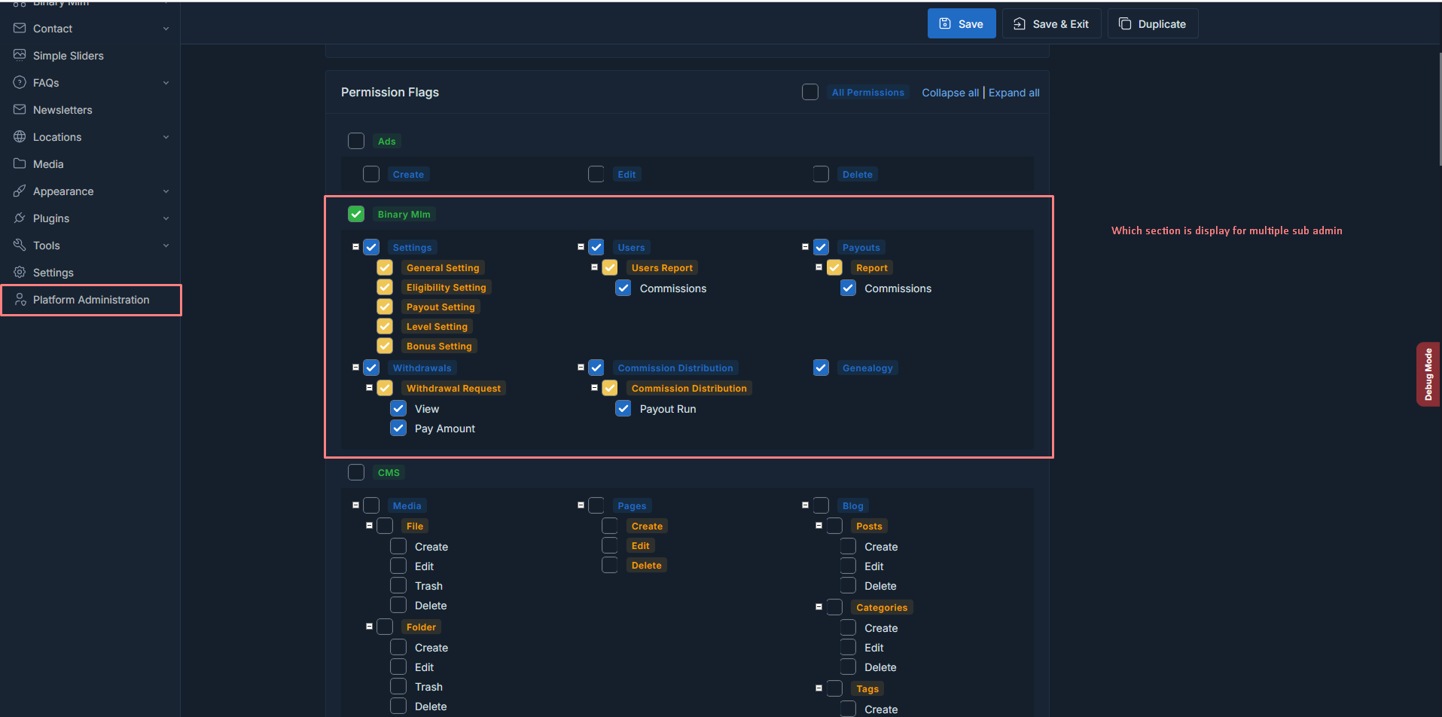This screenshot has height=717, width=1442.
Task: Enable the CMS permission checkbox
Action: coord(356,472)
